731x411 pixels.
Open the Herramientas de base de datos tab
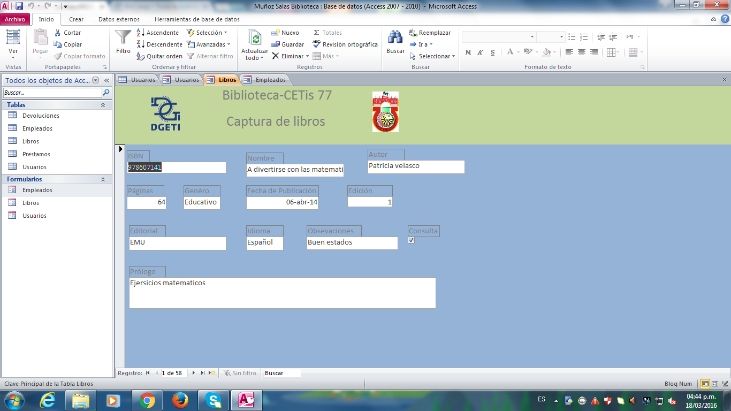coord(197,19)
